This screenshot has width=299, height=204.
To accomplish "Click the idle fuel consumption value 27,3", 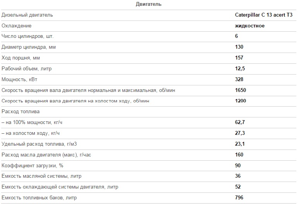I will pos(240,133).
